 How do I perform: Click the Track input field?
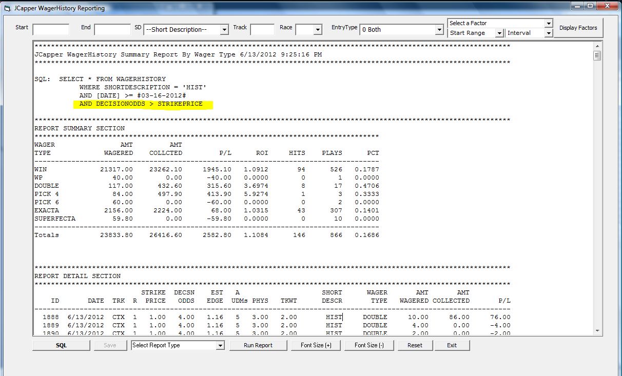click(262, 30)
